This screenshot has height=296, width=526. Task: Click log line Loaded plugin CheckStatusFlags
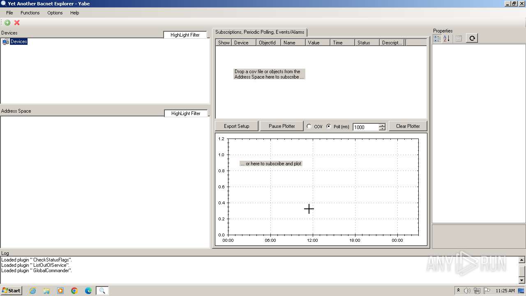point(37,260)
